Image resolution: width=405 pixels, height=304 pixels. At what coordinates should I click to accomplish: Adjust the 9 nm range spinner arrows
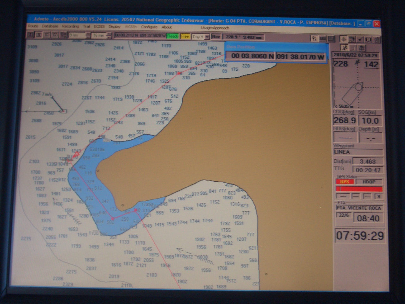(88, 35)
